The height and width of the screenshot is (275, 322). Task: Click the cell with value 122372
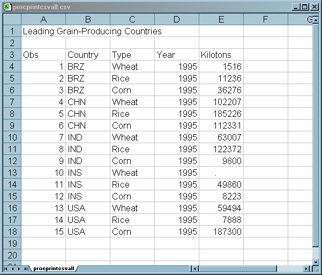[221, 149]
